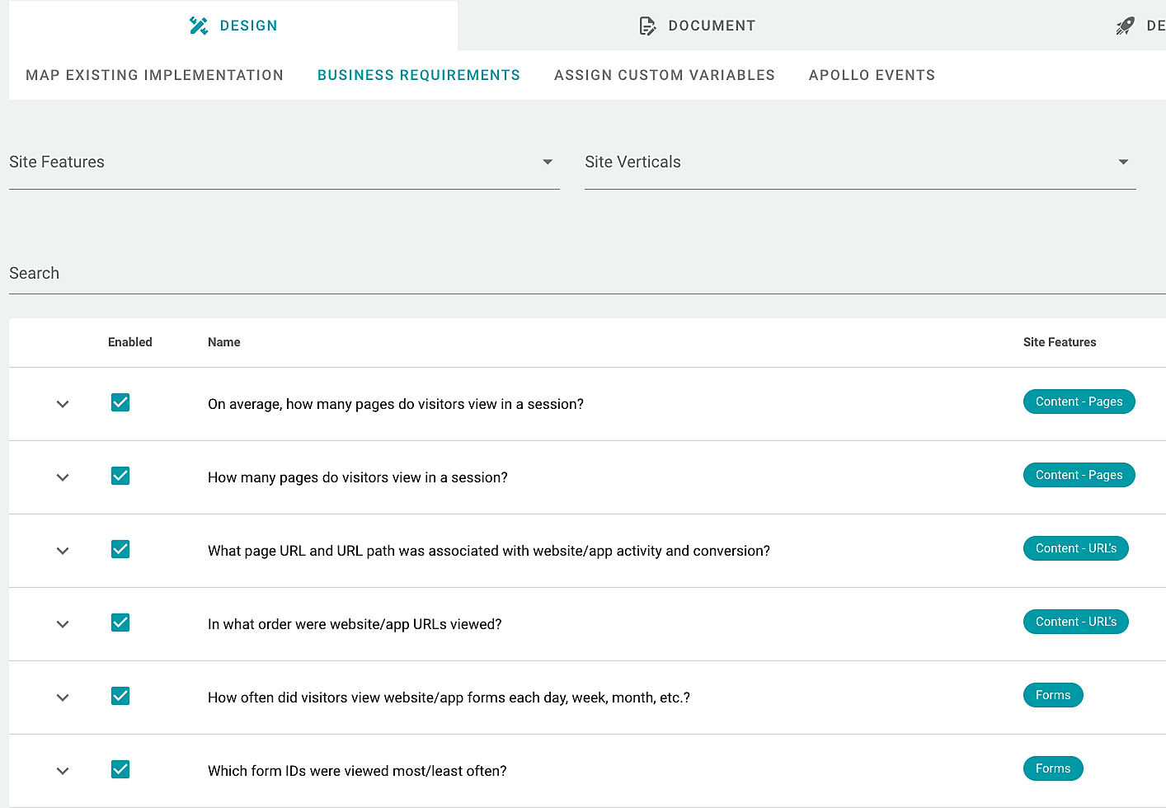
Task: Toggle checkbox for 'How often did visitors view'
Action: 120,696
